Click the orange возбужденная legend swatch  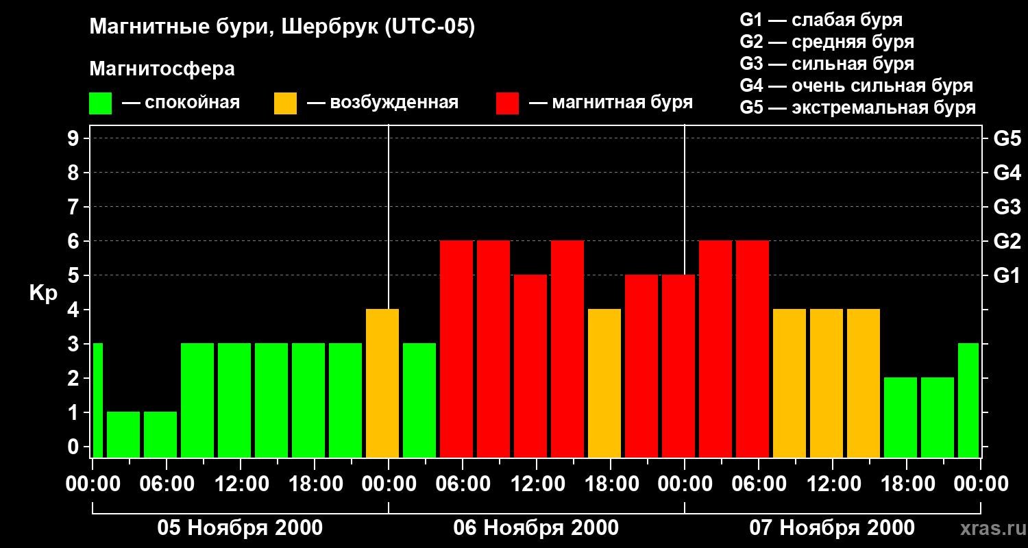pos(285,103)
